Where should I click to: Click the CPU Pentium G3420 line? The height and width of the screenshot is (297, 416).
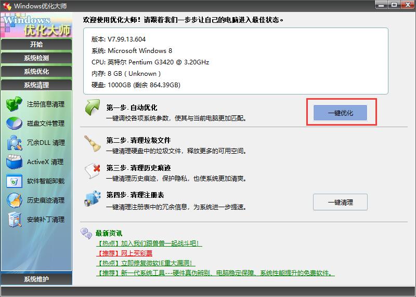(150, 62)
